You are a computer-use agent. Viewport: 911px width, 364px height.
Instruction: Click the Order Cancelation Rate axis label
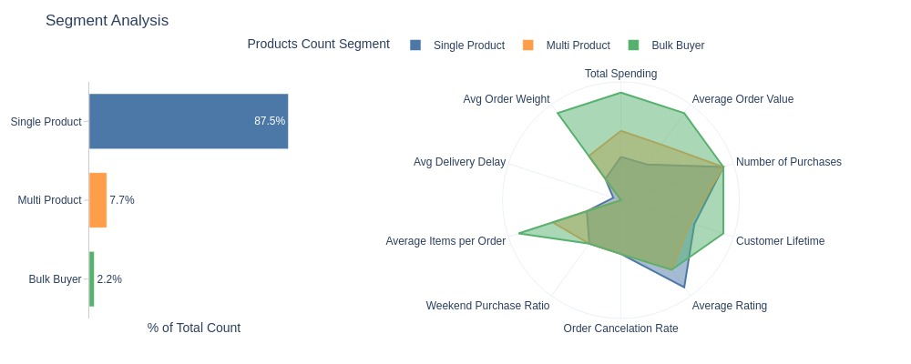pyautogui.click(x=620, y=329)
